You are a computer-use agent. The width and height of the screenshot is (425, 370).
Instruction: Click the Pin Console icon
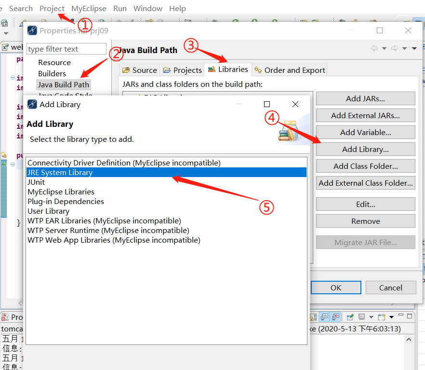[x=350, y=316]
